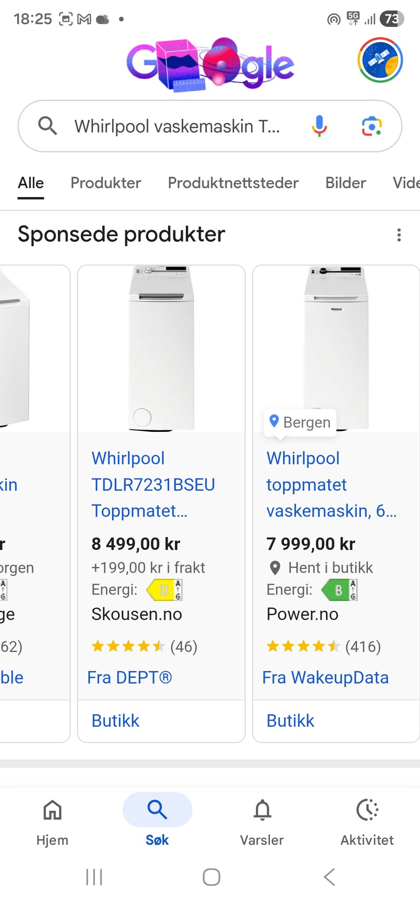Open sponsored products three-dot menu
Screen dimensions: 420x902
[x=399, y=235]
